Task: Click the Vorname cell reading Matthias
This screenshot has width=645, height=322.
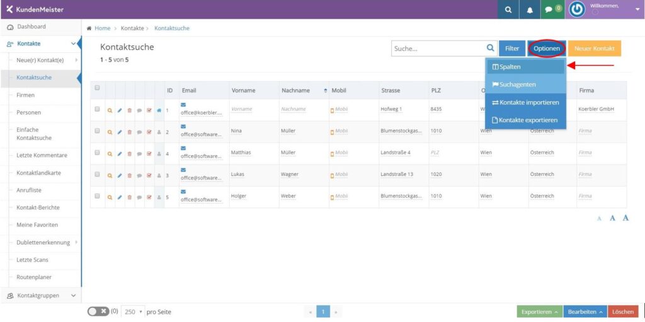Action: [x=241, y=152]
